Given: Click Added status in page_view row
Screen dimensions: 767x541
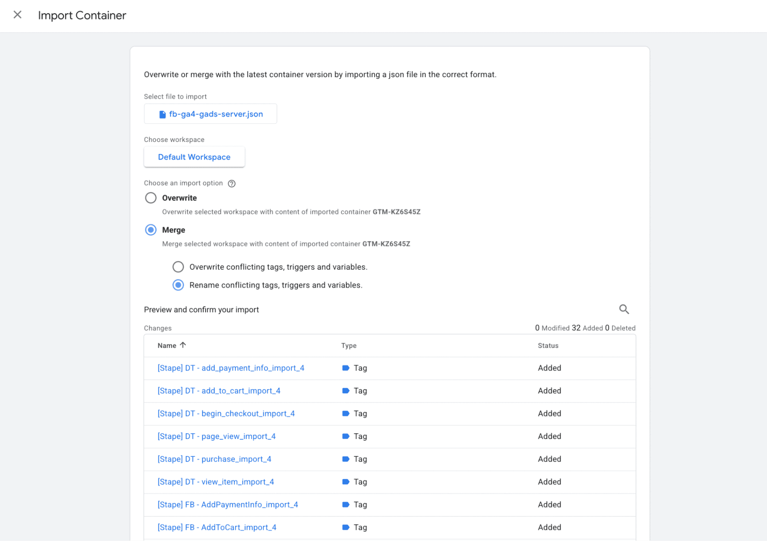Looking at the screenshot, I should 549,436.
